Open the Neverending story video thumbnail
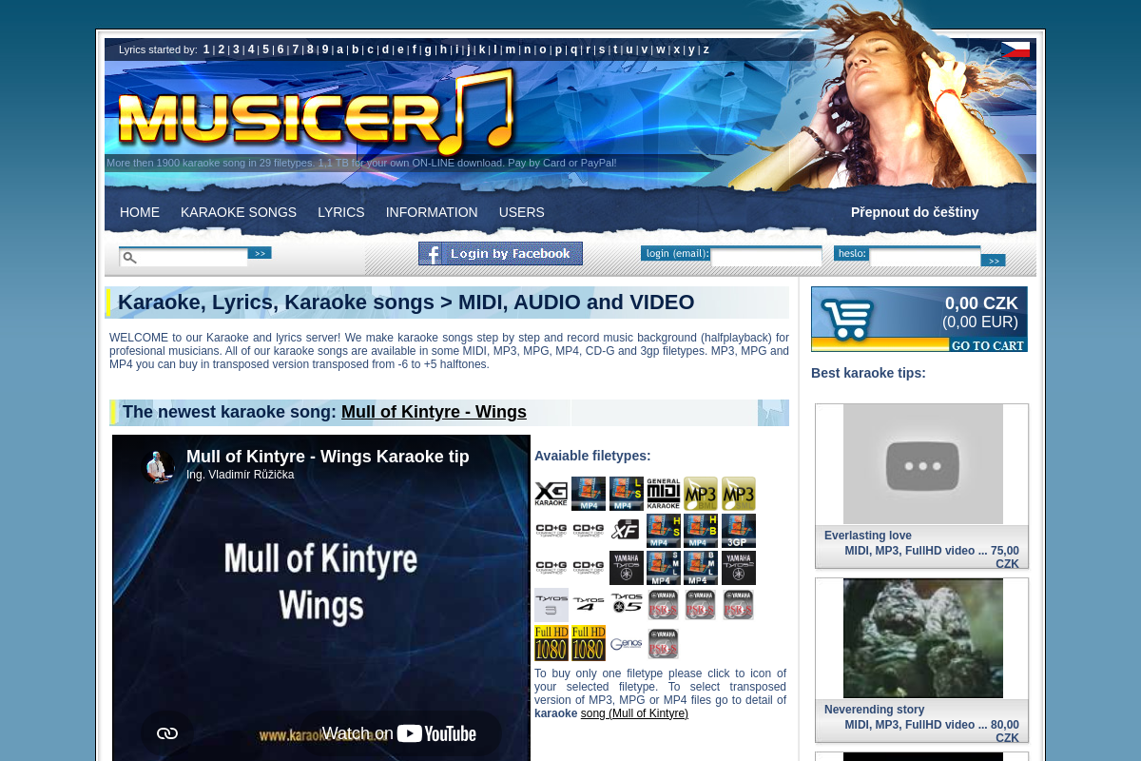Image resolution: width=1141 pixels, height=761 pixels. point(922,638)
